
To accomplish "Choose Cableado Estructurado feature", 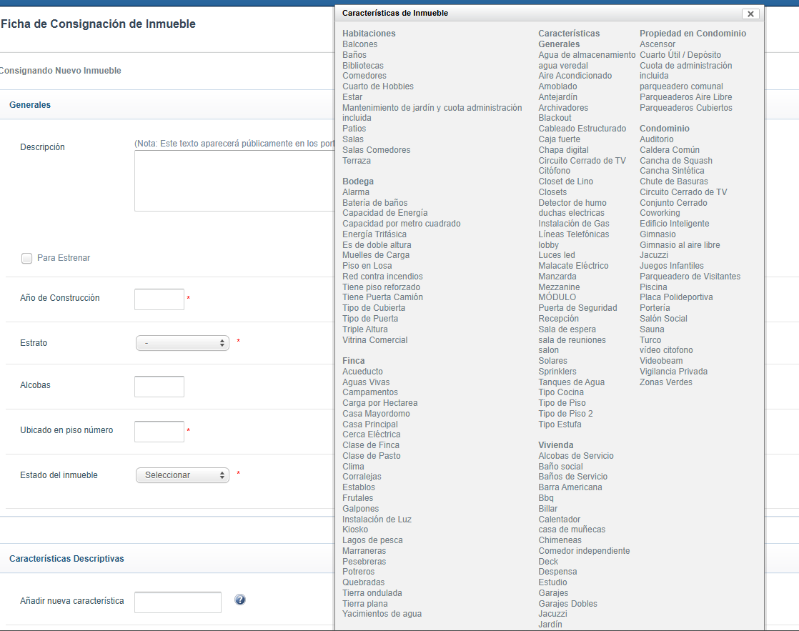I will [x=582, y=129].
